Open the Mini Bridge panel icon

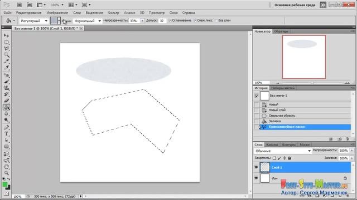coord(30,4)
